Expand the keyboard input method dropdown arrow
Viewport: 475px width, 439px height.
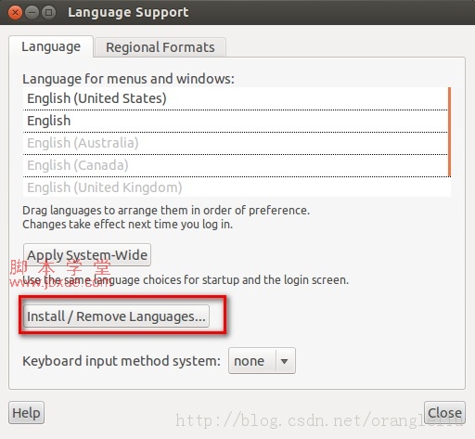(x=285, y=361)
